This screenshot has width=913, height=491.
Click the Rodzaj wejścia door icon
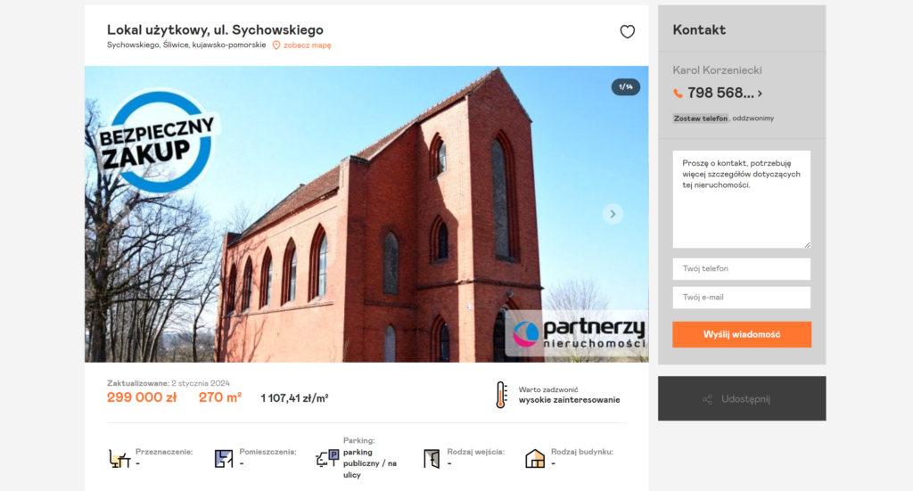pyautogui.click(x=432, y=459)
